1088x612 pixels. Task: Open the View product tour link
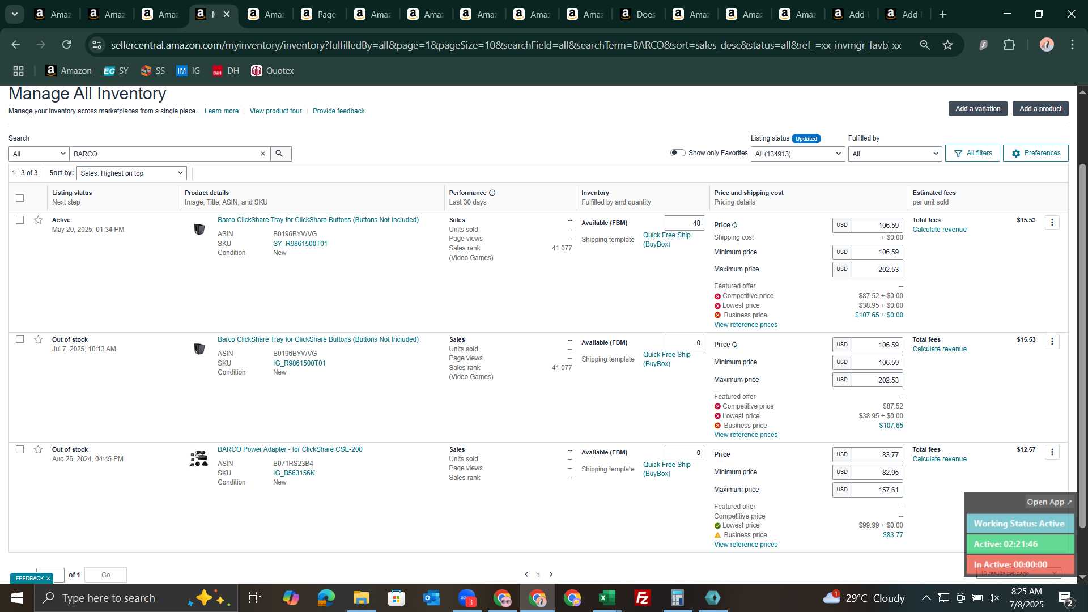click(x=276, y=111)
